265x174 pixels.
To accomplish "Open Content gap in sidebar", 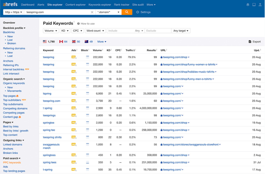I will tap(10, 117).
